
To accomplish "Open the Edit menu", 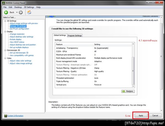I will click(10, 7).
